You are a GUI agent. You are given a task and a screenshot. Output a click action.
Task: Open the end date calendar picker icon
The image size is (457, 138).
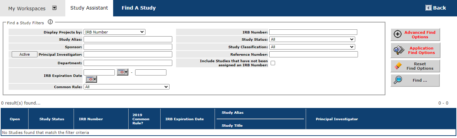pos(91,79)
